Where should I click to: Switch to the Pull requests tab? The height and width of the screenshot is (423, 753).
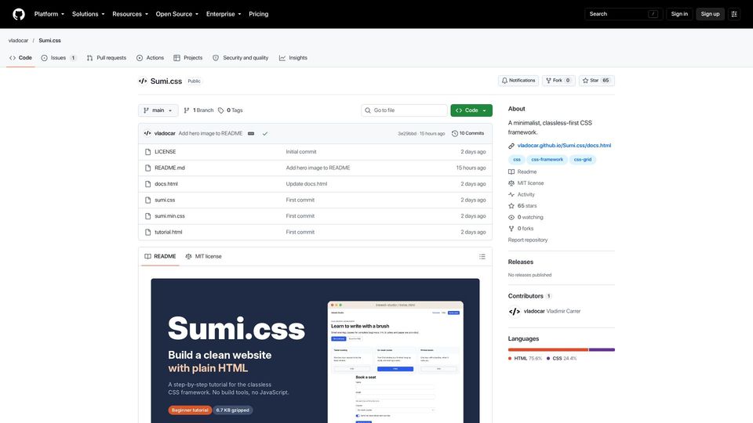pos(106,57)
